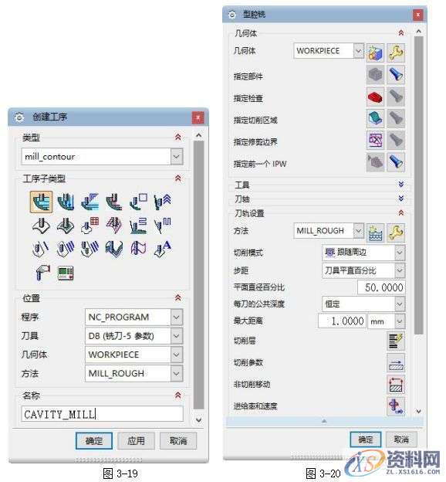Click the 指定切削区域 select icon
Viewport: 446px width, 482px height.
click(x=375, y=119)
